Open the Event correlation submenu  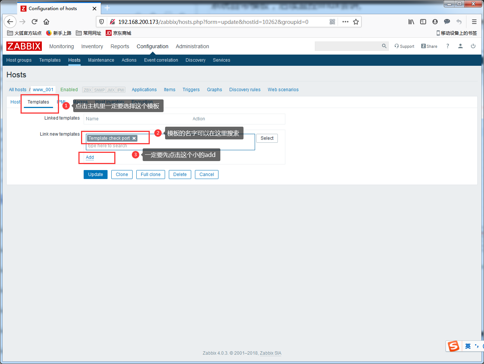(161, 60)
